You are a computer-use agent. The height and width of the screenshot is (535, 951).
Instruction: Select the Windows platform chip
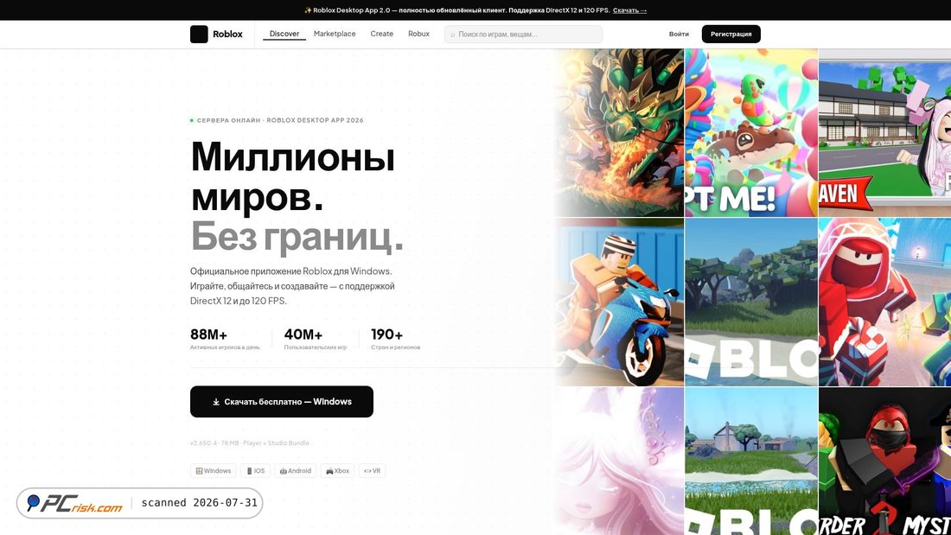tap(214, 471)
